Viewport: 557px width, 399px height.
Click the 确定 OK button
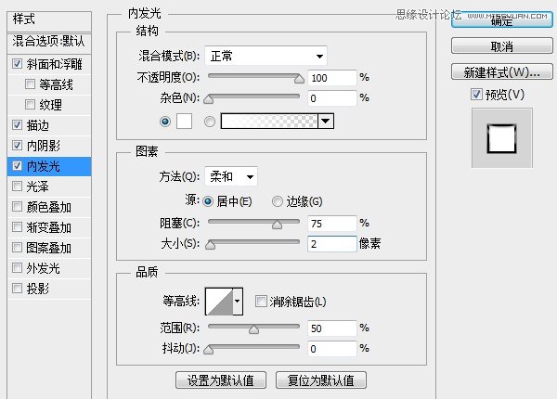(x=502, y=19)
